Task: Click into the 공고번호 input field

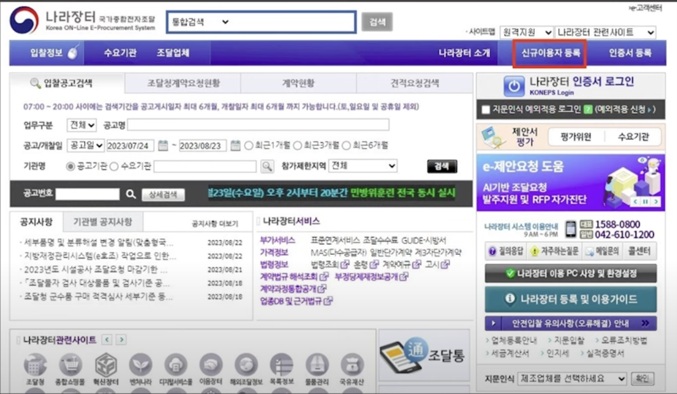Action: pyautogui.click(x=87, y=194)
